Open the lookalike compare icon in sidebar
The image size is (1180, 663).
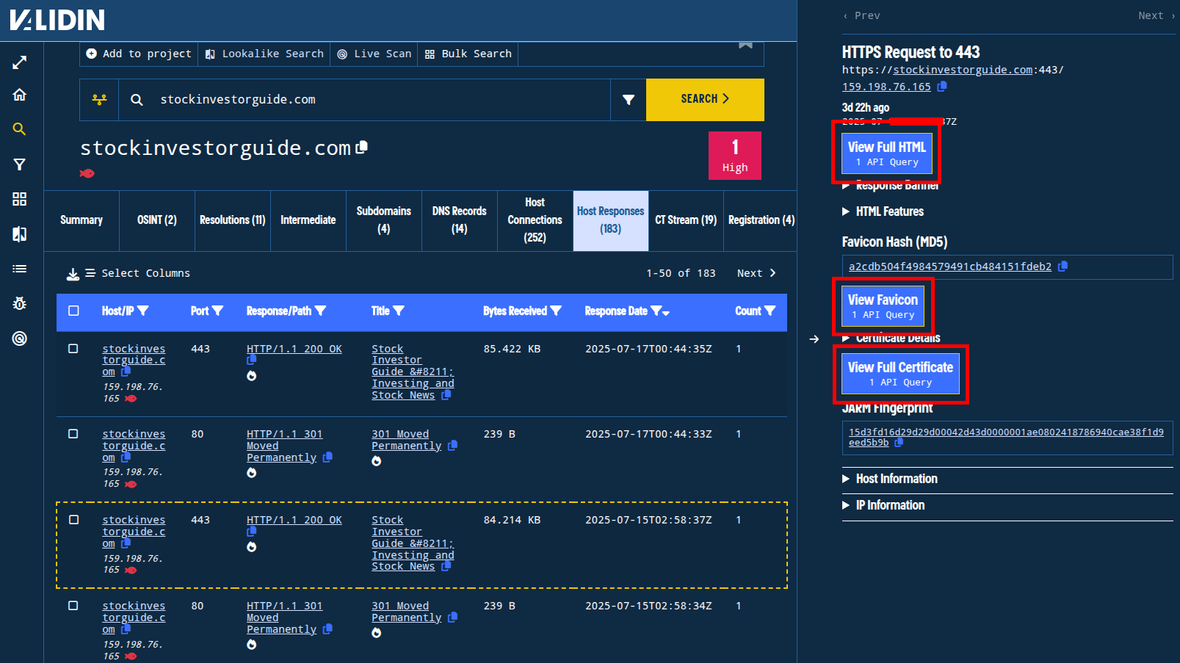pos(20,234)
